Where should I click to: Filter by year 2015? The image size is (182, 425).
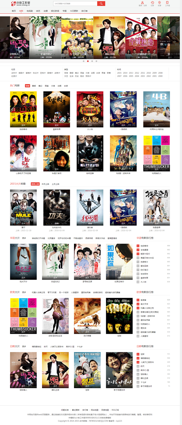point(119,73)
